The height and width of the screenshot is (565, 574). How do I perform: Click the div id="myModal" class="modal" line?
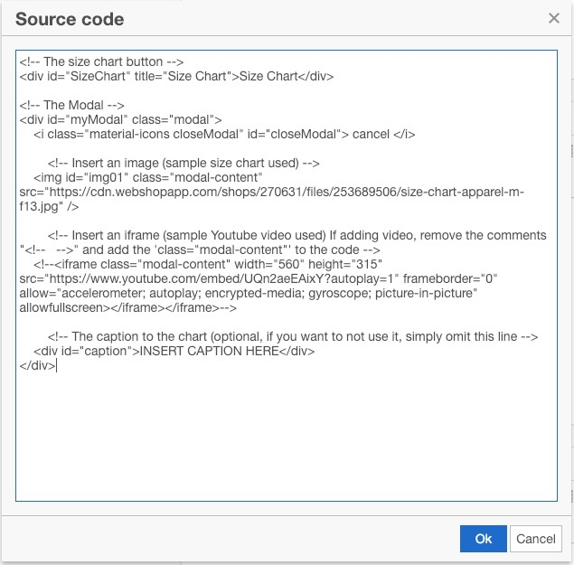coord(120,119)
